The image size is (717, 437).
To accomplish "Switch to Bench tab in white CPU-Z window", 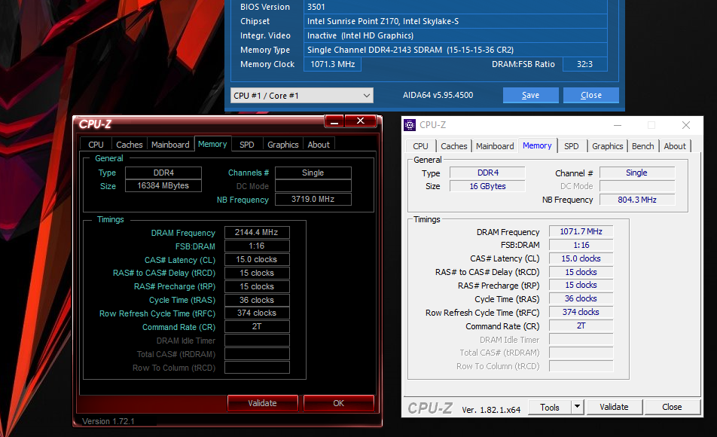I will click(x=643, y=146).
